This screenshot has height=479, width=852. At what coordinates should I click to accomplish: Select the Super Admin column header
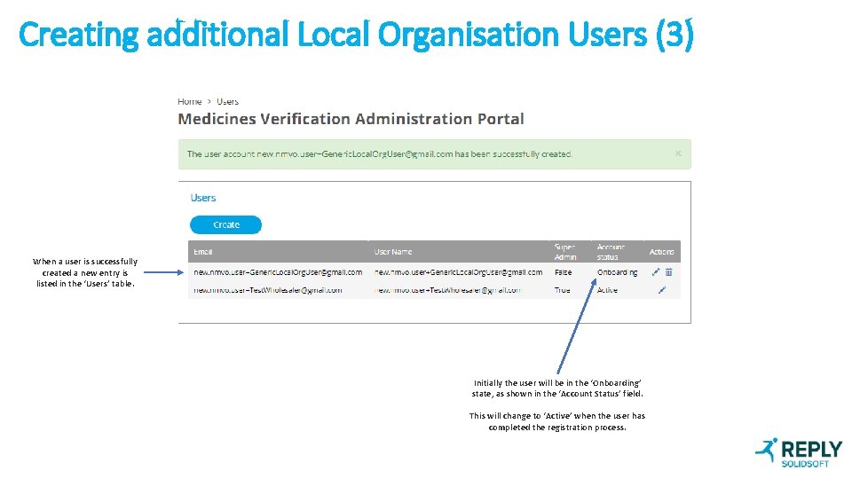[565, 252]
